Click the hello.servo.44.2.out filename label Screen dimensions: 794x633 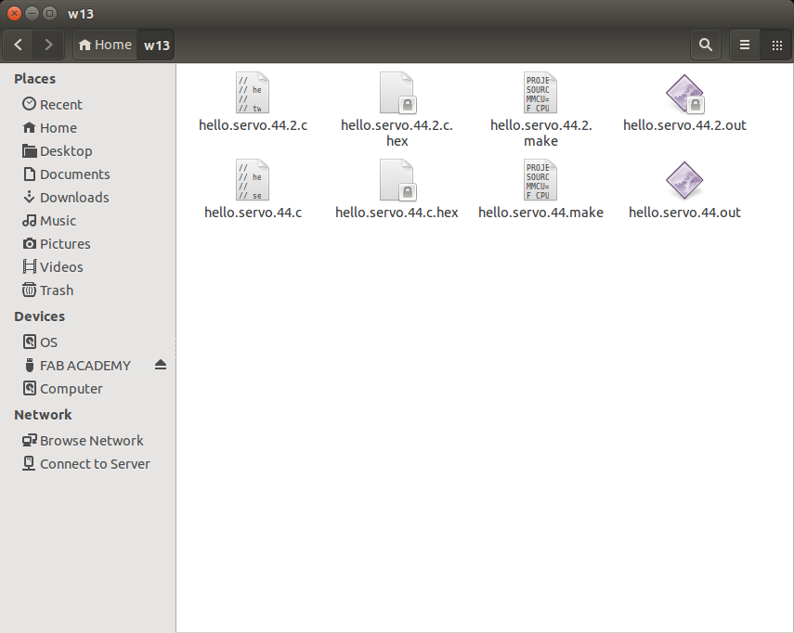[684, 125]
